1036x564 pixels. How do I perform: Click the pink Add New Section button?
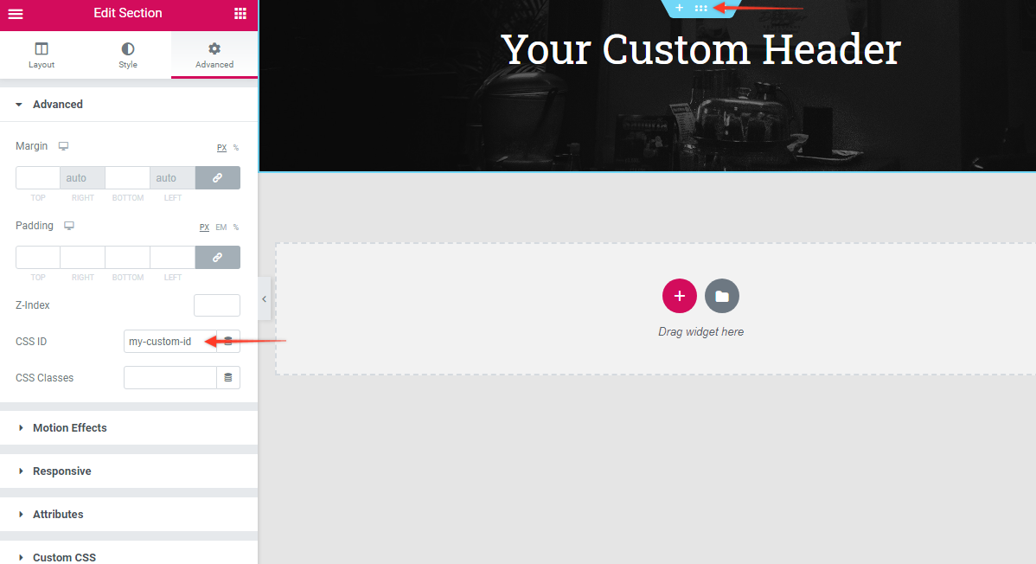click(679, 296)
